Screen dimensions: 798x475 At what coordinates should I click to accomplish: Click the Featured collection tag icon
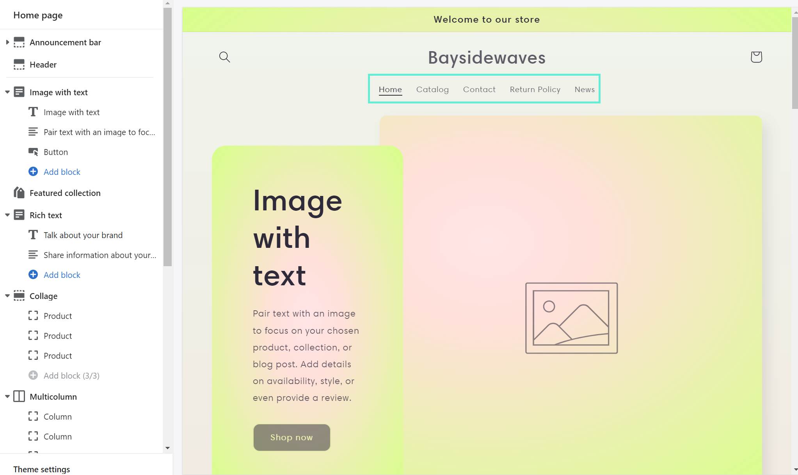[19, 193]
